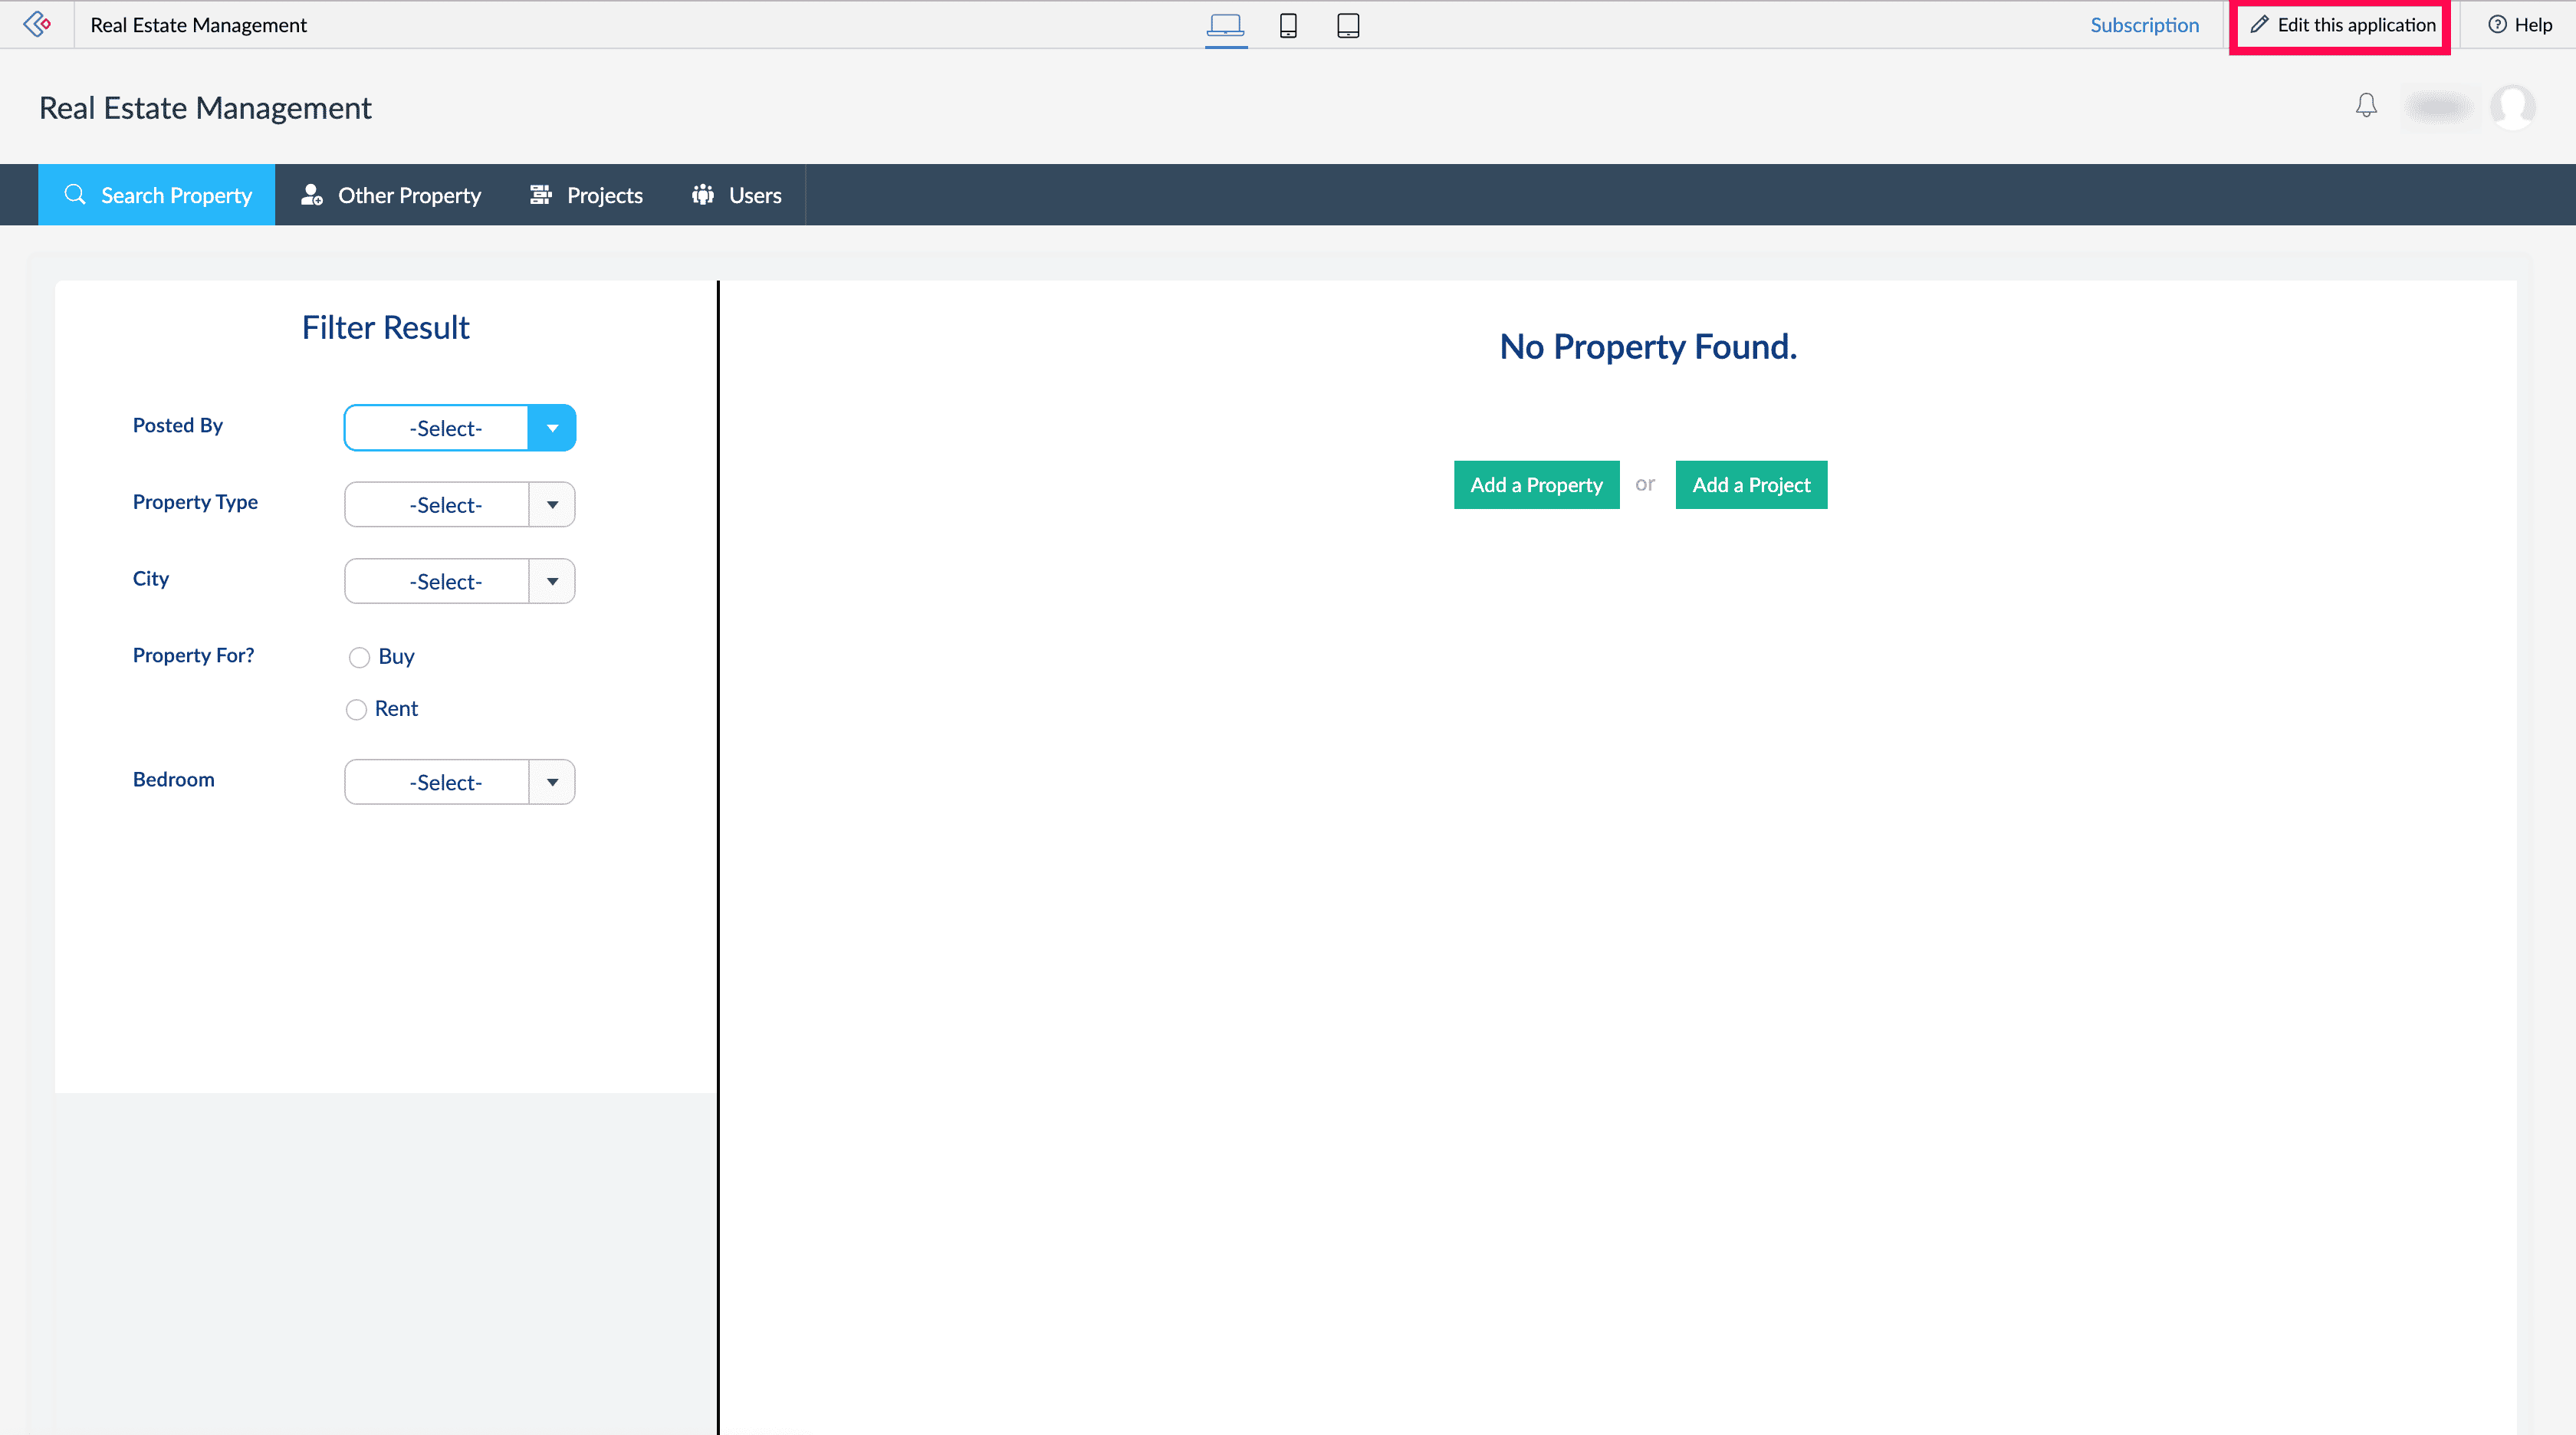Open the Subscription link

(x=2144, y=25)
